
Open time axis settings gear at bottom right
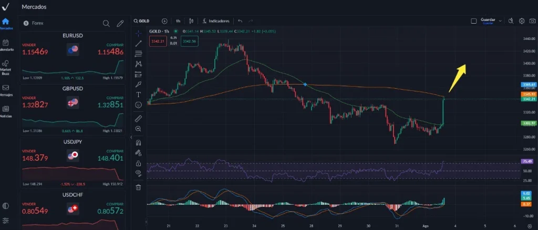pos(530,226)
